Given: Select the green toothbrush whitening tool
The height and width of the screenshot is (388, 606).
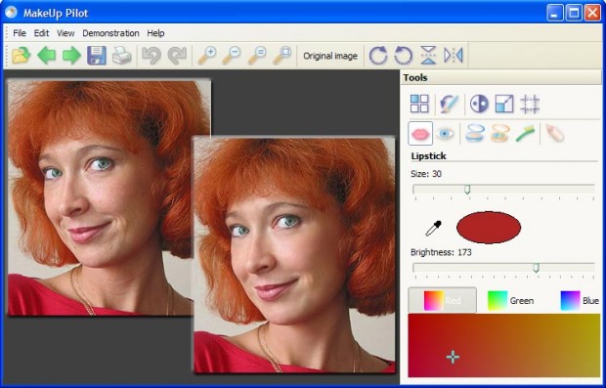Looking at the screenshot, I should click(x=525, y=134).
